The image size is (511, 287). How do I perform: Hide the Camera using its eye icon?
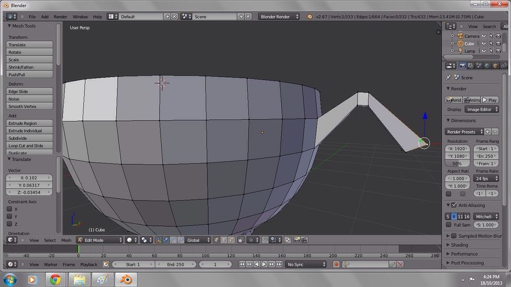[x=483, y=36]
